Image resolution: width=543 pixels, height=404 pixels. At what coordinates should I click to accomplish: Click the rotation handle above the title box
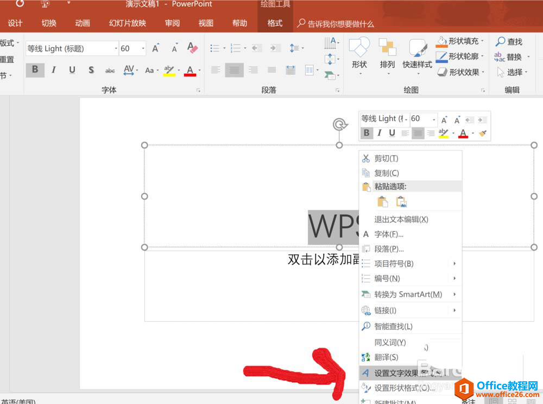[339, 125]
